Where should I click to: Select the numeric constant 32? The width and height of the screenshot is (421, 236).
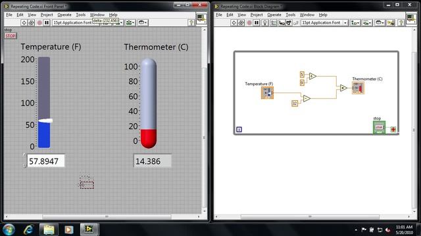(x=295, y=103)
